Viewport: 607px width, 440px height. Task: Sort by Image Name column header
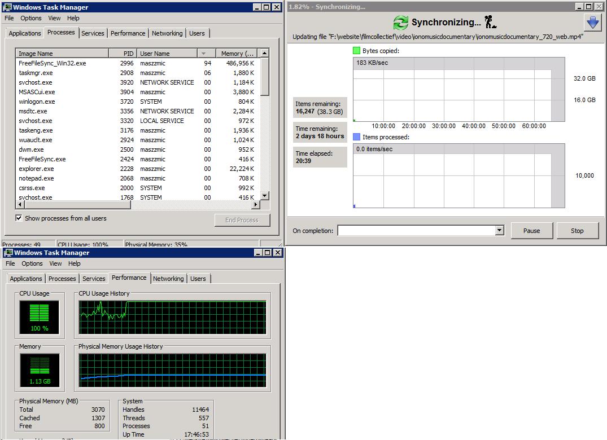point(62,54)
